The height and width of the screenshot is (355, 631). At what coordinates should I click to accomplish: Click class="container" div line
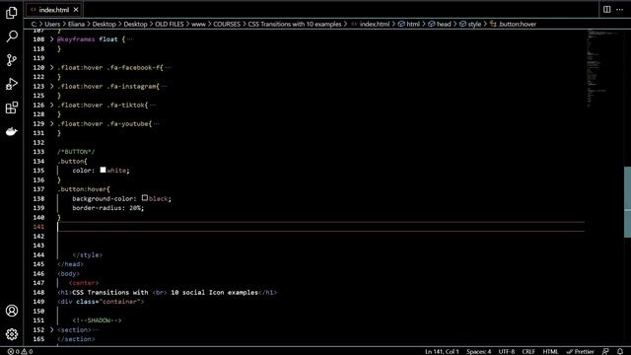pos(101,302)
